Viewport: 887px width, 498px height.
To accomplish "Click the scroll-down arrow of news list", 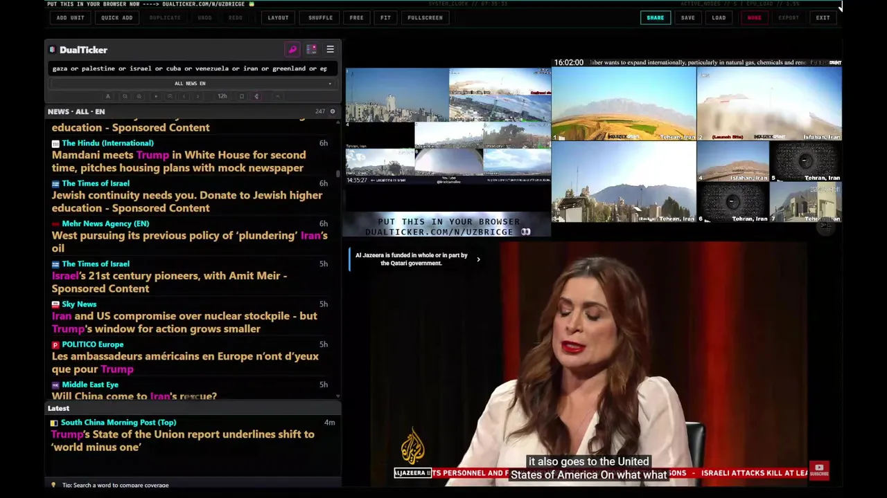I will click(x=338, y=396).
